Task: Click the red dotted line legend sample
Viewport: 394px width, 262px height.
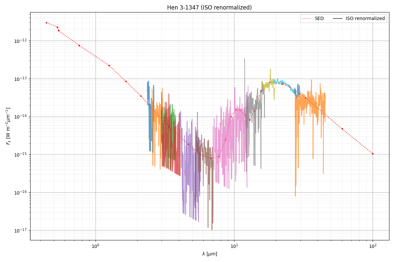Action: point(307,19)
